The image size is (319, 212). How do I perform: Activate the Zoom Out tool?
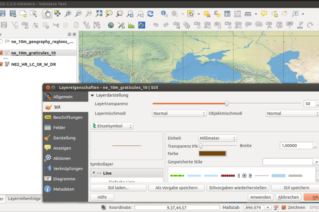tap(78, 14)
